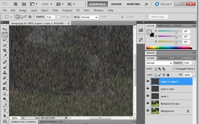Select the Dodge tool

tap(5, 99)
